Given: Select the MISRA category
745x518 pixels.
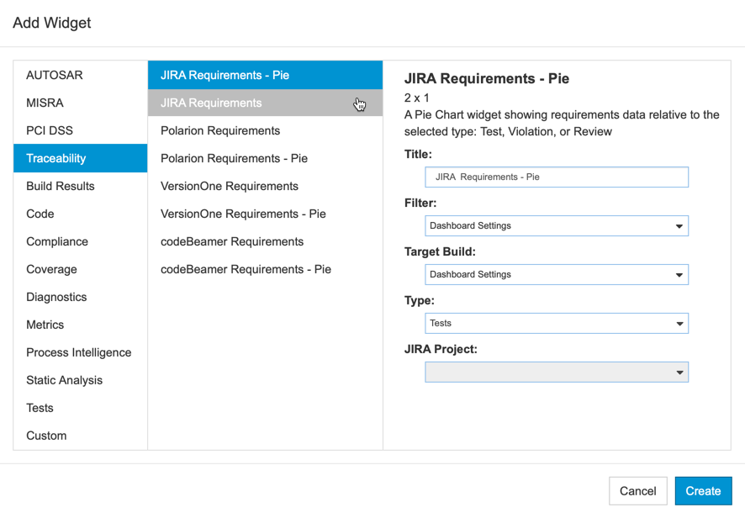Looking at the screenshot, I should 80,103.
